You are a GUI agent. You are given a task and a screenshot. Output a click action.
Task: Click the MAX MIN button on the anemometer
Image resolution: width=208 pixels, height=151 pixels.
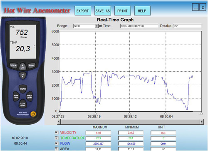16,96
